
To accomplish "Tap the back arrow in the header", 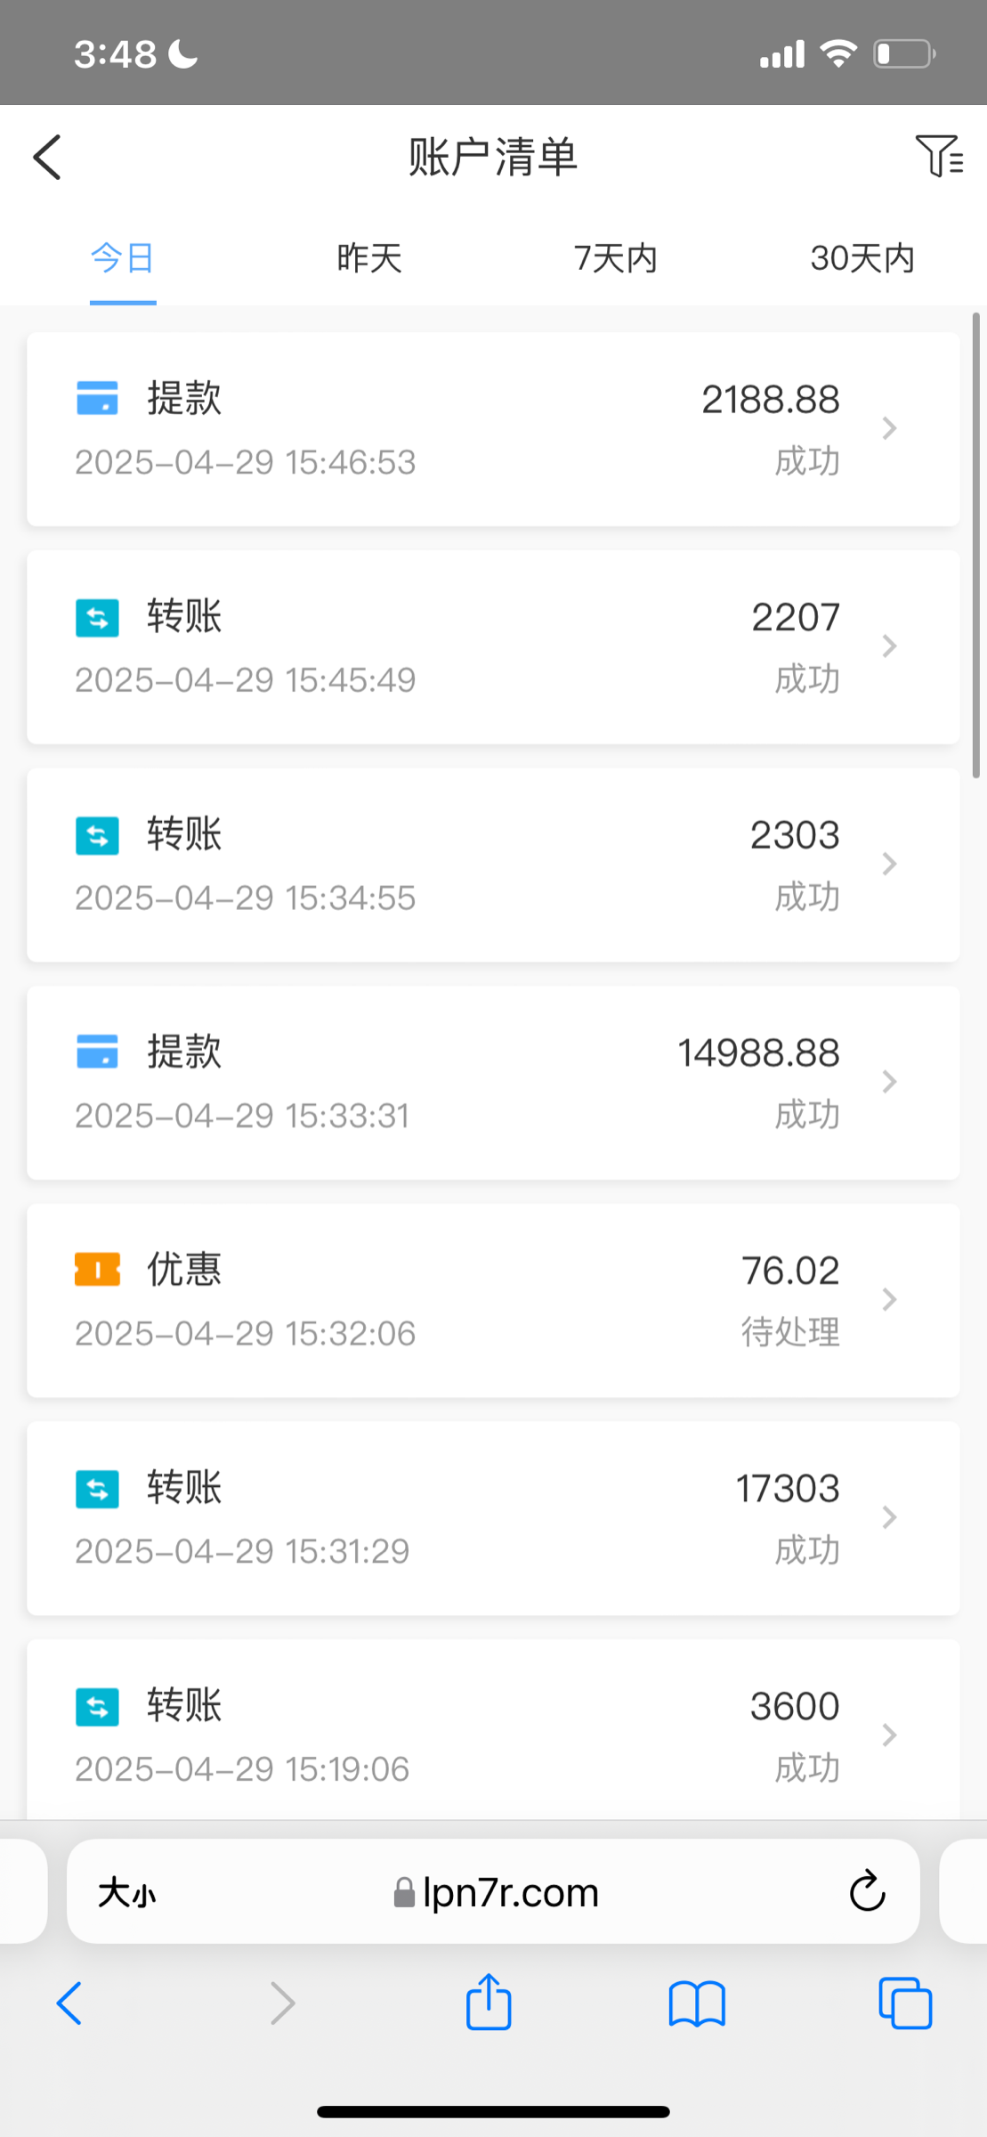I will click(47, 158).
